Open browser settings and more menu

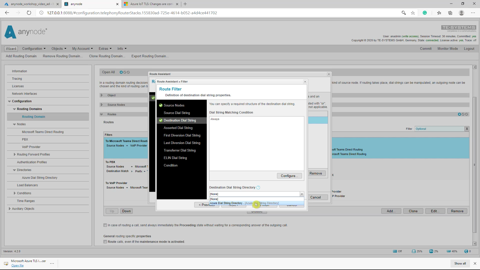pyautogui.click(x=473, y=13)
